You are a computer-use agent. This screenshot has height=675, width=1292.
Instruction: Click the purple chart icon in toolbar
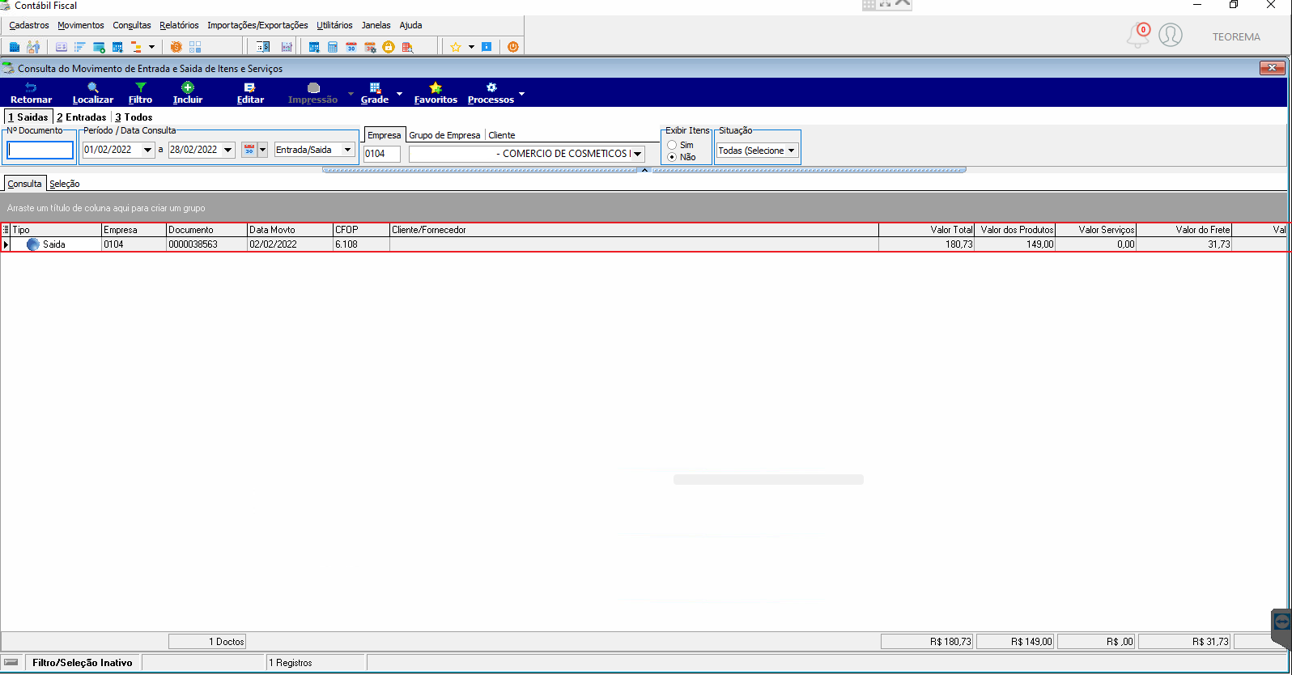[287, 47]
